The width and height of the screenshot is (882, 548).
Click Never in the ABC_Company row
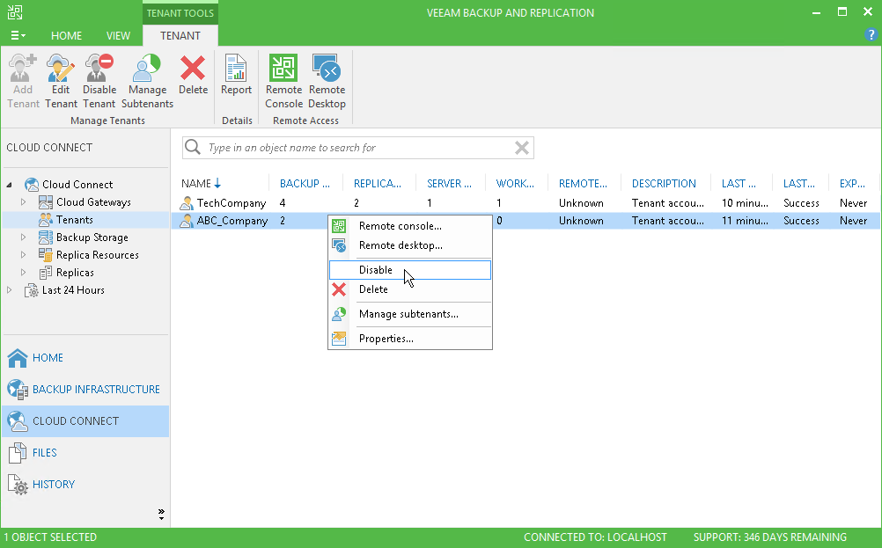click(853, 221)
